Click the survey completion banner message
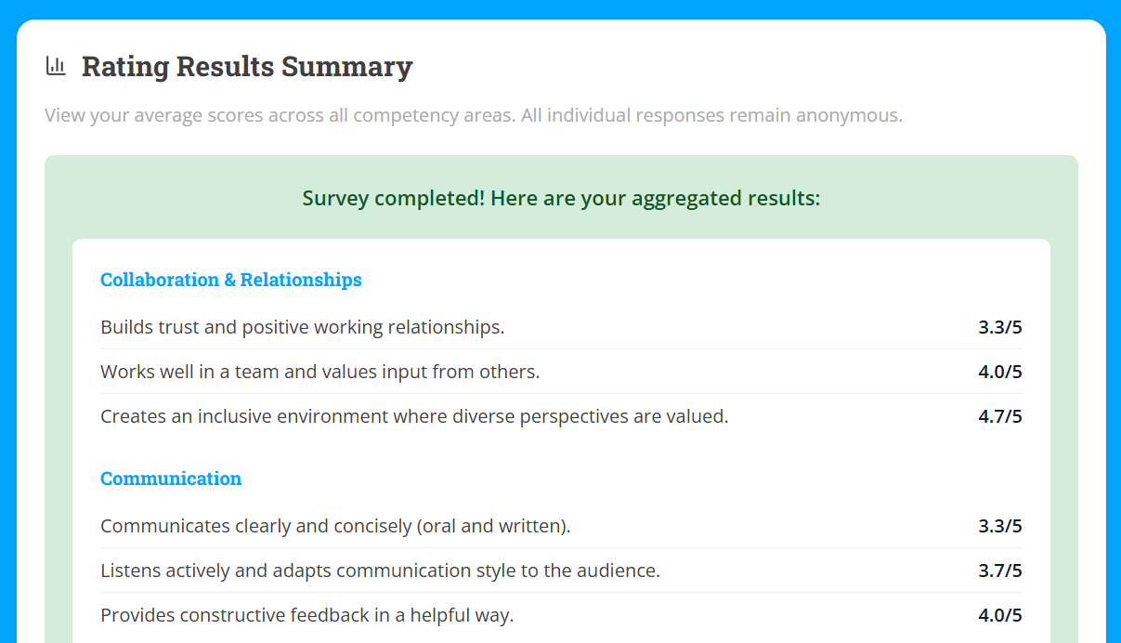1121x643 pixels. 560,198
